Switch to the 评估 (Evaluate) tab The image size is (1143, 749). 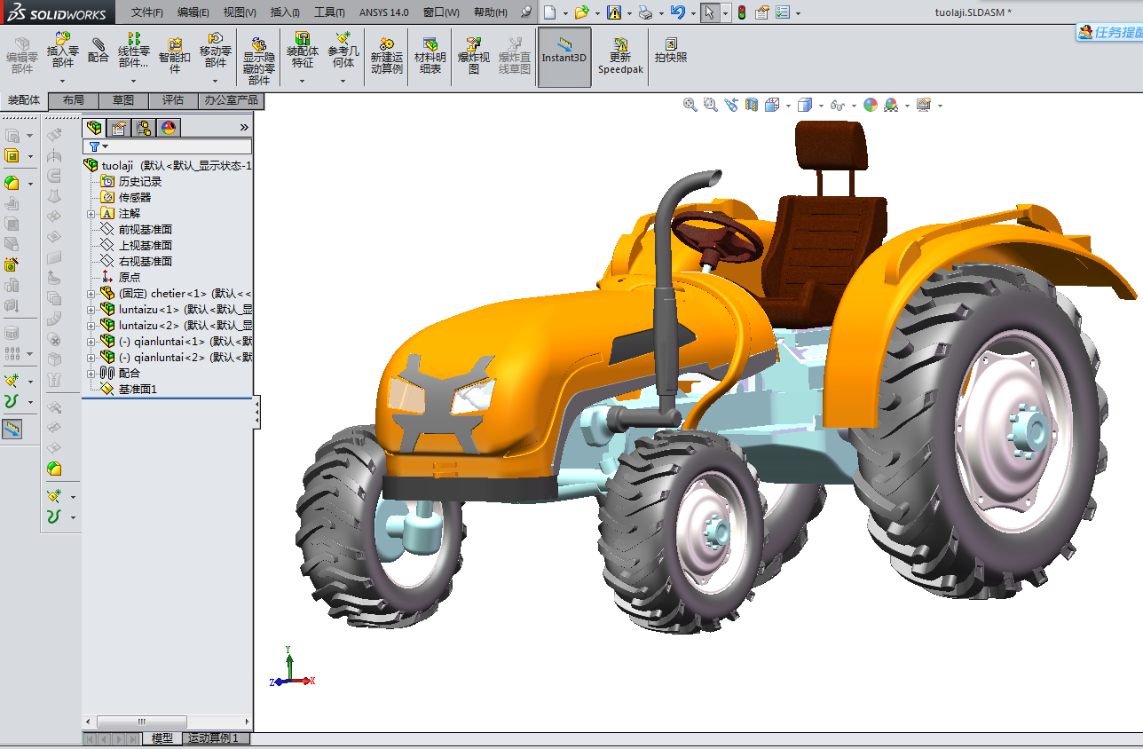click(173, 100)
